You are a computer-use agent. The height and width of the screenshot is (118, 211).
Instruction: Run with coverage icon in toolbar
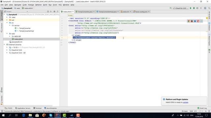point(197,8)
